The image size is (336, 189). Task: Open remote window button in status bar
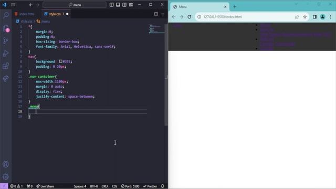[4, 186]
